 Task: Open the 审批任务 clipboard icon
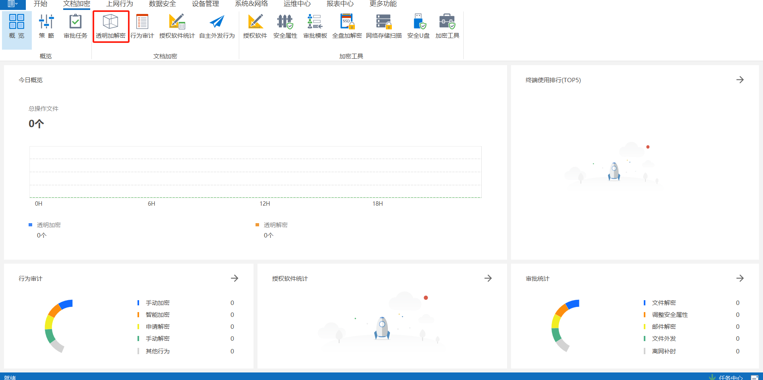pyautogui.click(x=75, y=26)
